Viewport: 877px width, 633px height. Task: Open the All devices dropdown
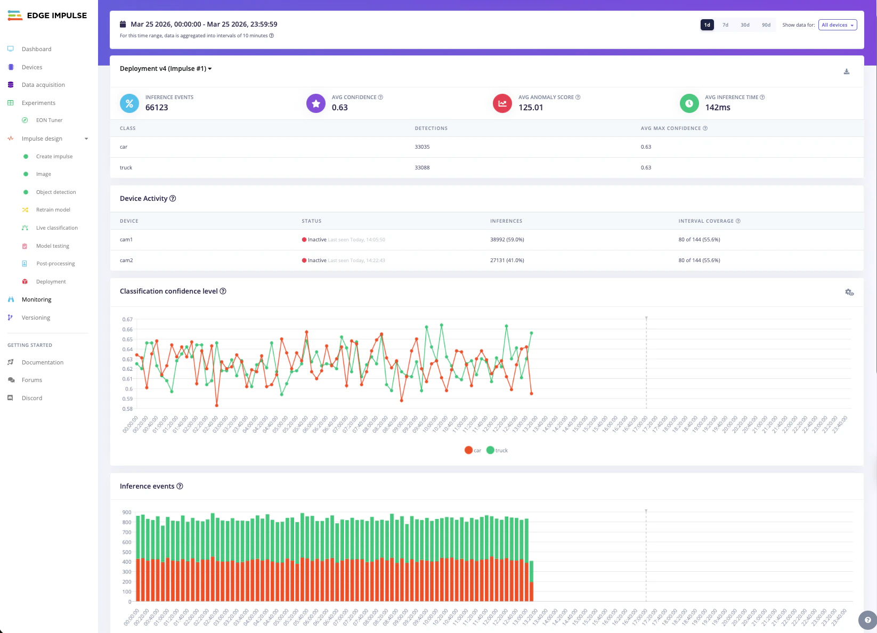837,25
